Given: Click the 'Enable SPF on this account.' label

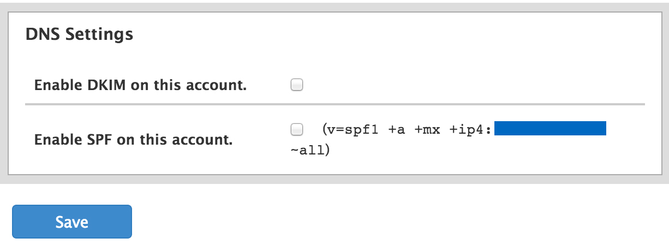Looking at the screenshot, I should (134, 140).
